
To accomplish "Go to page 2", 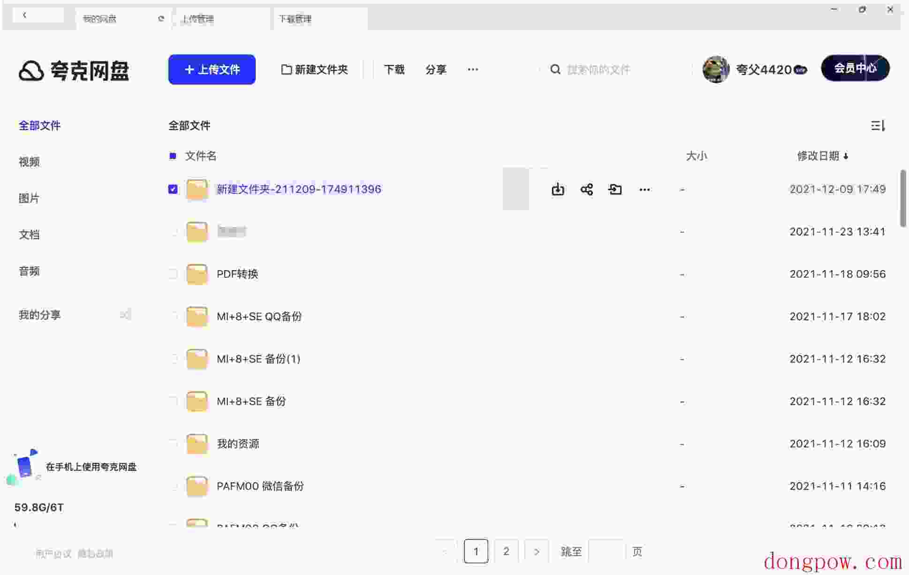I will (506, 552).
